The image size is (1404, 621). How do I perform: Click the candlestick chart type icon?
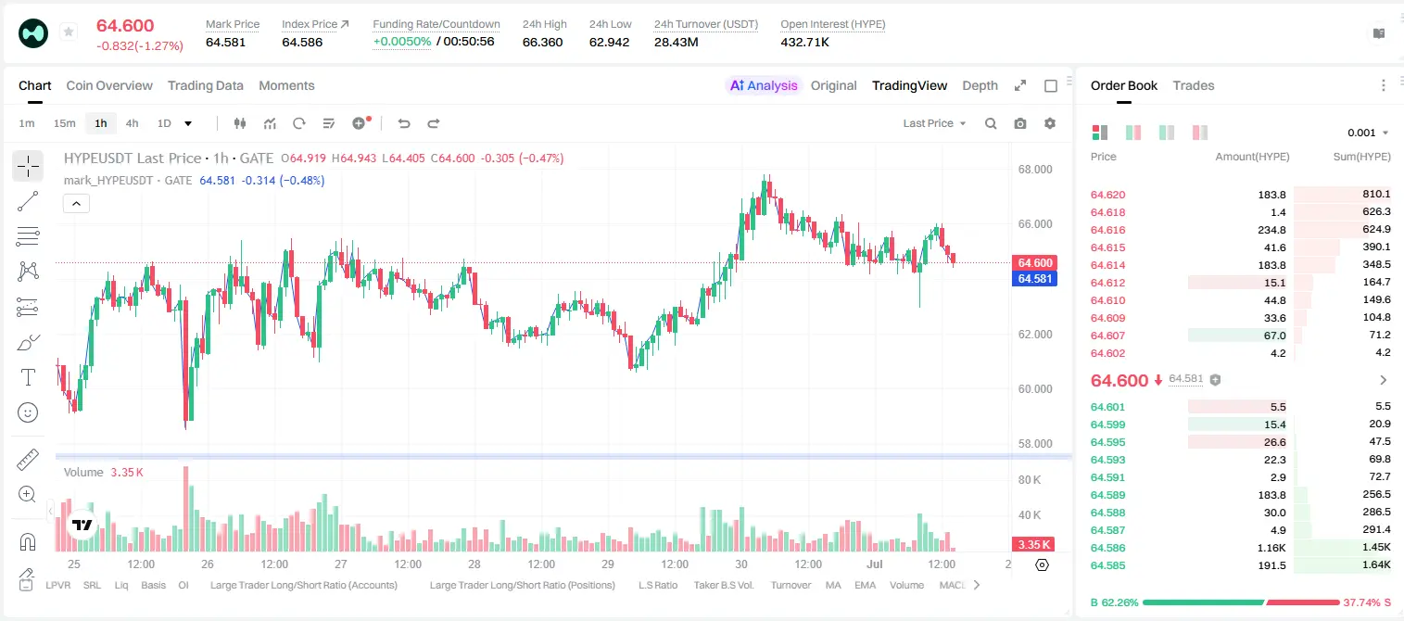coord(241,123)
